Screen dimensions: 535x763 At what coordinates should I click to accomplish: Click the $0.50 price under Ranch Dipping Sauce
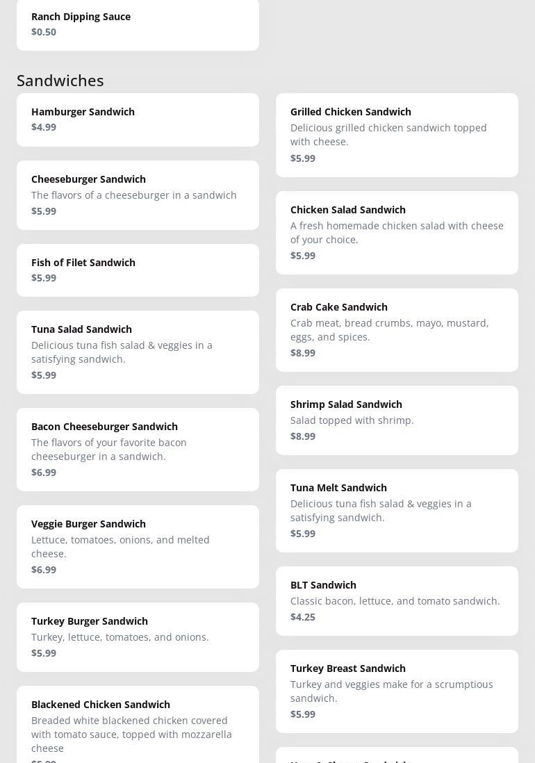44,32
